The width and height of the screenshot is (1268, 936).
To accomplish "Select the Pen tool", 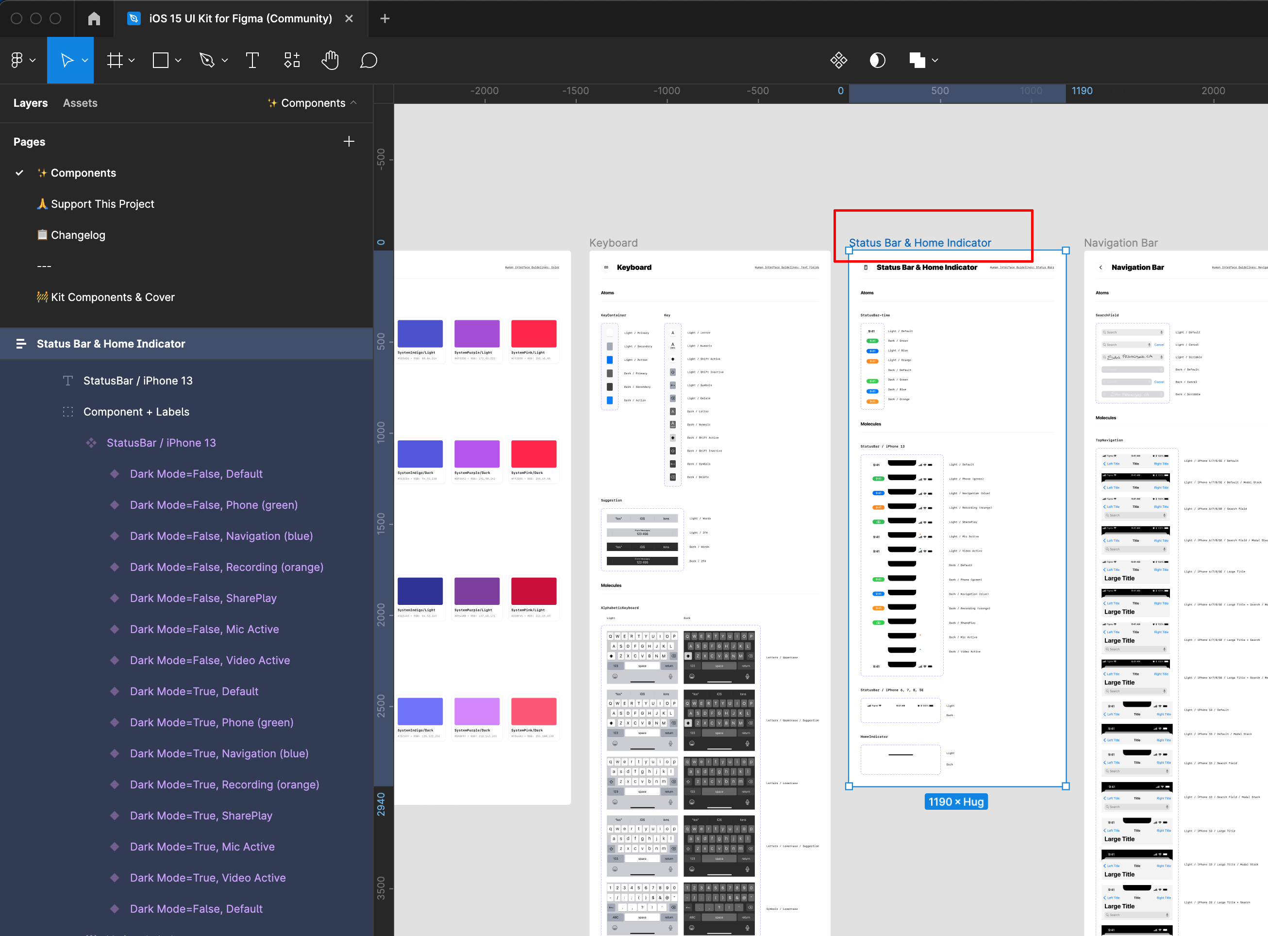I will point(207,60).
